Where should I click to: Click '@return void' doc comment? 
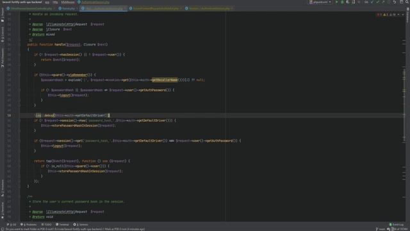[x=43, y=217]
